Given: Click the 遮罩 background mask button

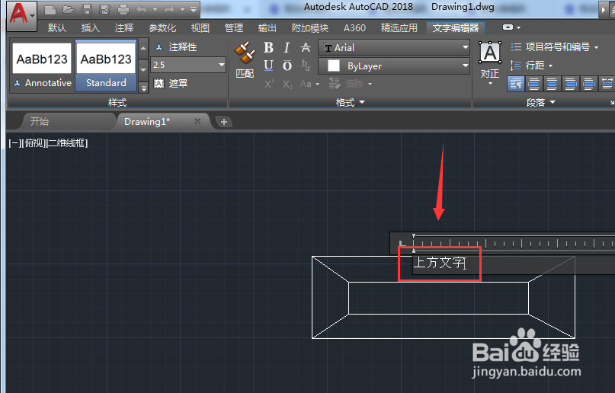Looking at the screenshot, I should tap(171, 84).
